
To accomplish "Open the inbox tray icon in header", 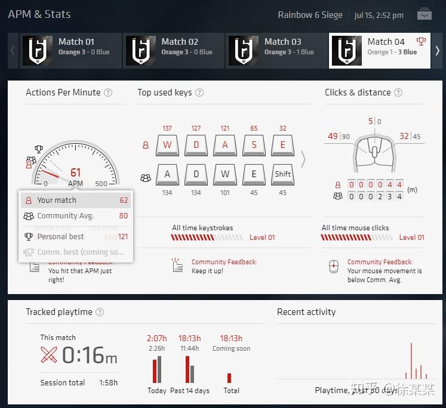I will pos(425,14).
